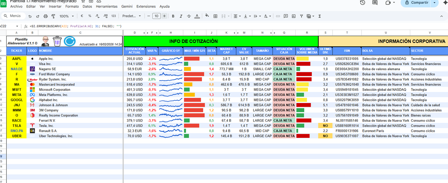Select Euronext Paris cell

(x=385, y=131)
